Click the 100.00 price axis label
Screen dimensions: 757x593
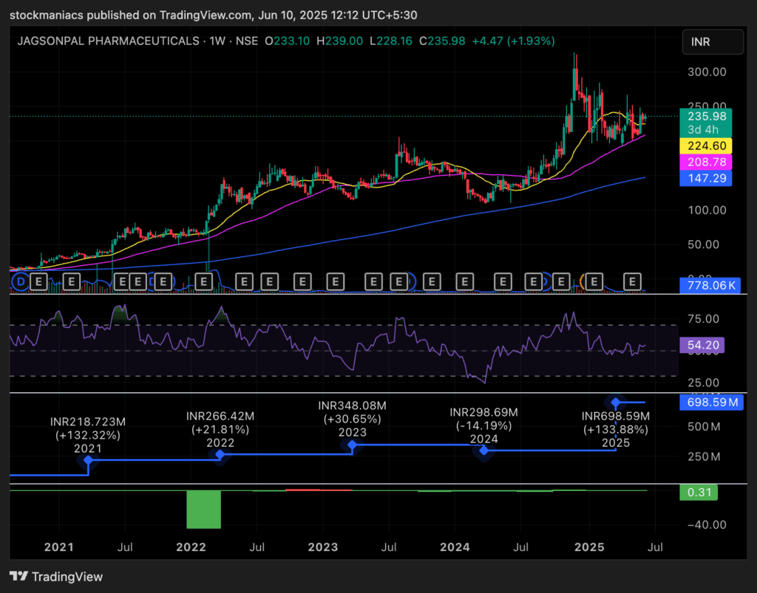[707, 210]
